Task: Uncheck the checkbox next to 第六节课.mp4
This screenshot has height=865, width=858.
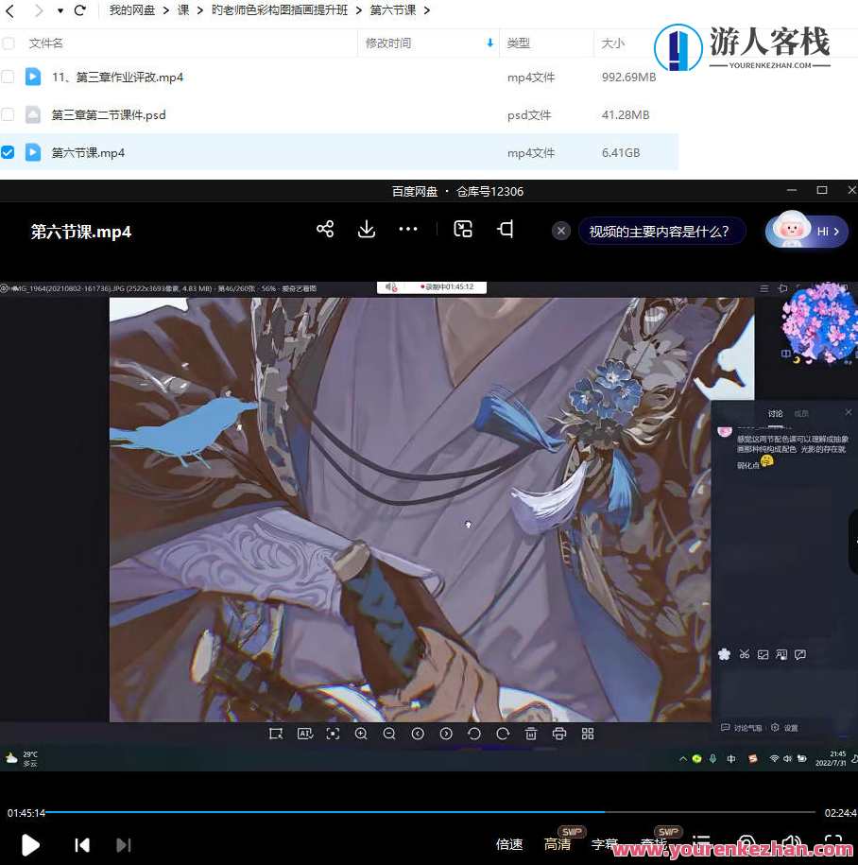Action: (9, 151)
